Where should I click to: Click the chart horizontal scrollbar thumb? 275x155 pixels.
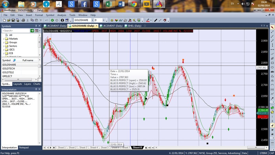click(256, 148)
